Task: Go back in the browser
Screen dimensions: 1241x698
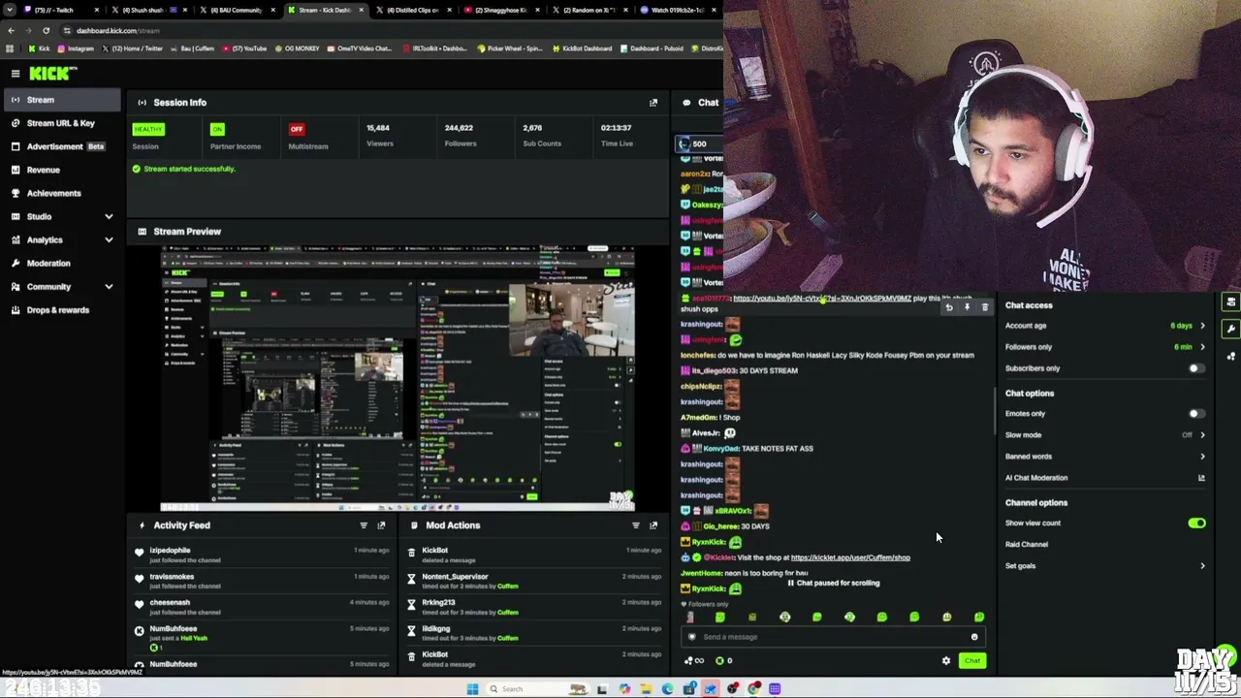Action: [12, 30]
